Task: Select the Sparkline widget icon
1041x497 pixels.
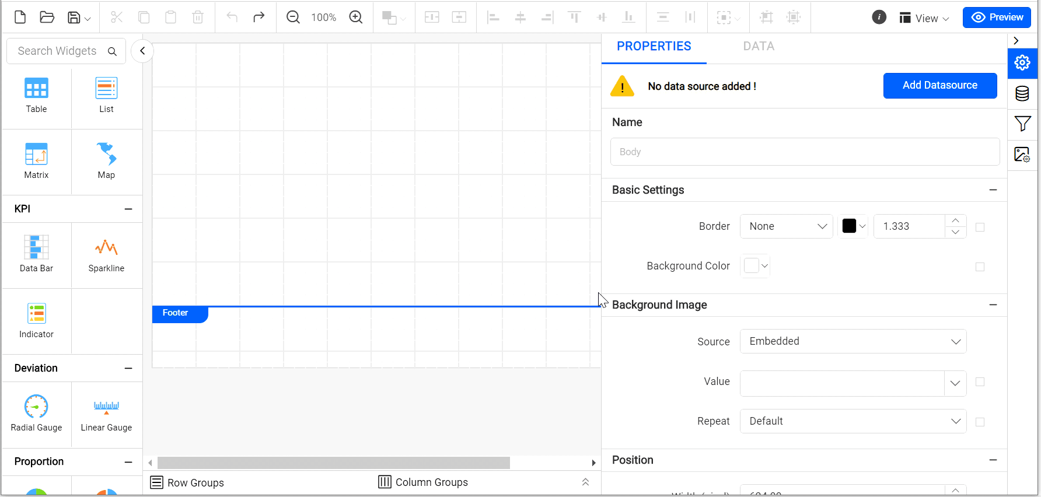Action: click(x=106, y=247)
